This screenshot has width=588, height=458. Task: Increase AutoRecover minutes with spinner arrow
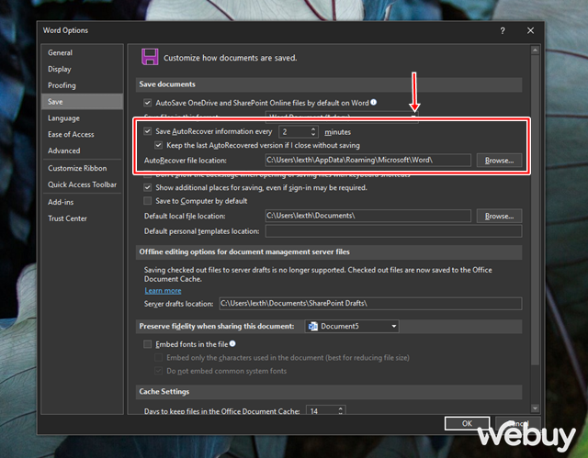314,129
